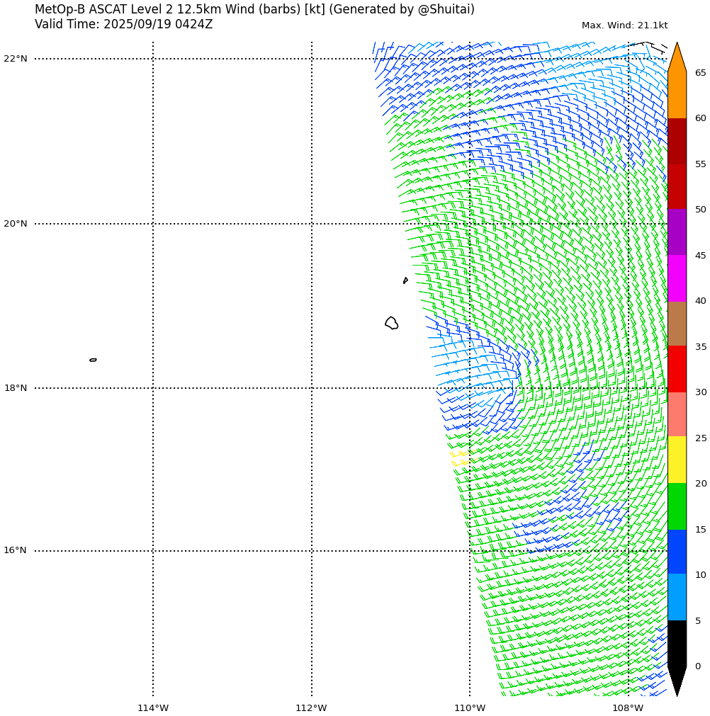Click the 16°N latitude label

pyautogui.click(x=16, y=550)
